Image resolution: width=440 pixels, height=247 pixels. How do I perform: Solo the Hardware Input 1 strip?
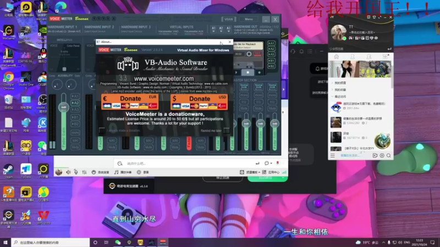[75, 141]
